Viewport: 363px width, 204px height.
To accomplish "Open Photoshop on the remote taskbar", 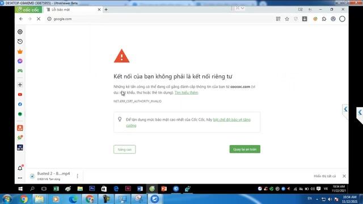I will point(92,189).
